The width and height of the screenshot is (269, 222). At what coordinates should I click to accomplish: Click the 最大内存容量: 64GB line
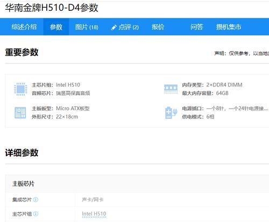(205, 93)
